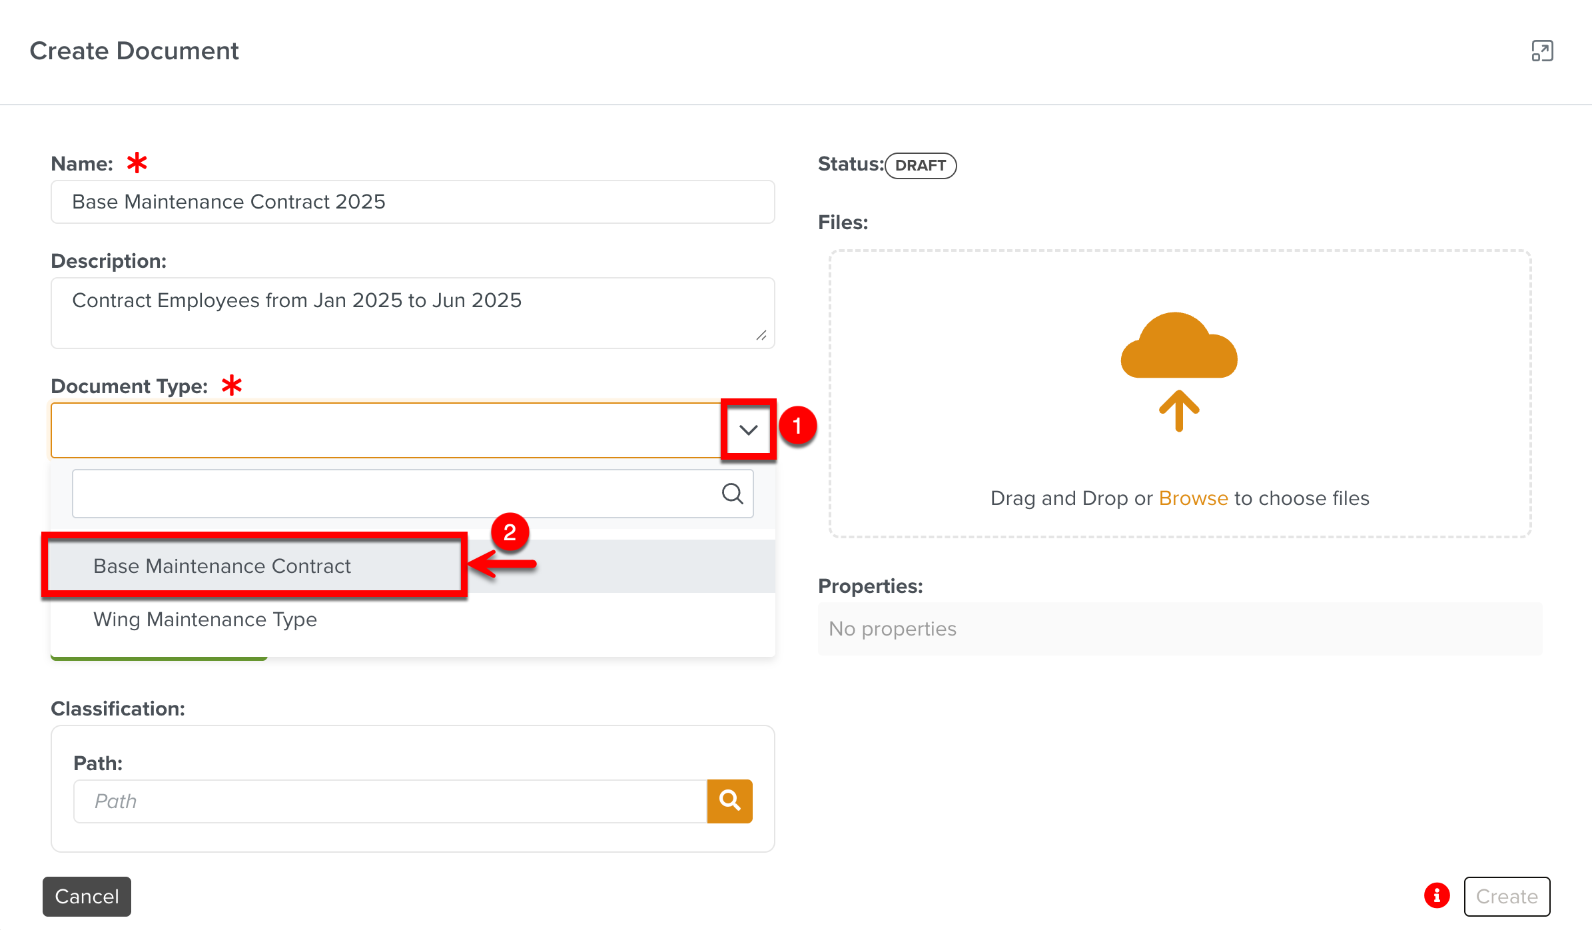Follow the Browse link to choose files
The height and width of the screenshot is (930, 1592).
(x=1193, y=498)
